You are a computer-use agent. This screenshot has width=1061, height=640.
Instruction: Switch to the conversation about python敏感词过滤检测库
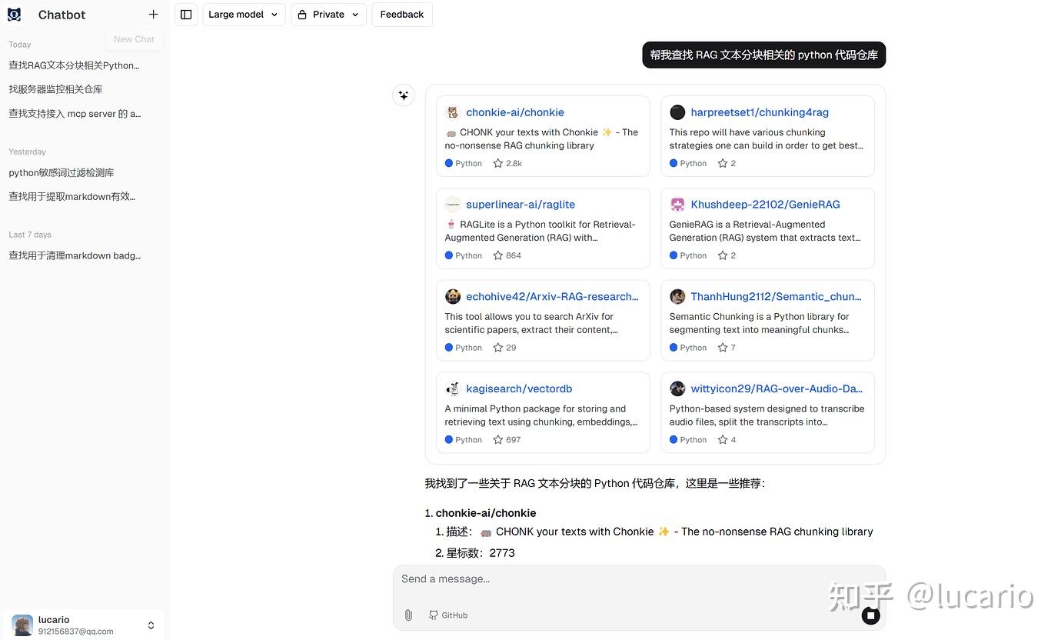coord(62,172)
